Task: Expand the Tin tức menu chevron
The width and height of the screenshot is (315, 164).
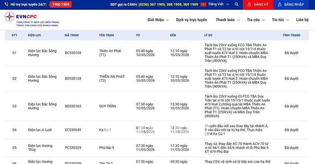Action: [288, 20]
